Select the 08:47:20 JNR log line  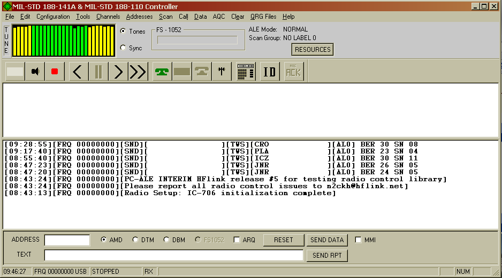click(211, 173)
